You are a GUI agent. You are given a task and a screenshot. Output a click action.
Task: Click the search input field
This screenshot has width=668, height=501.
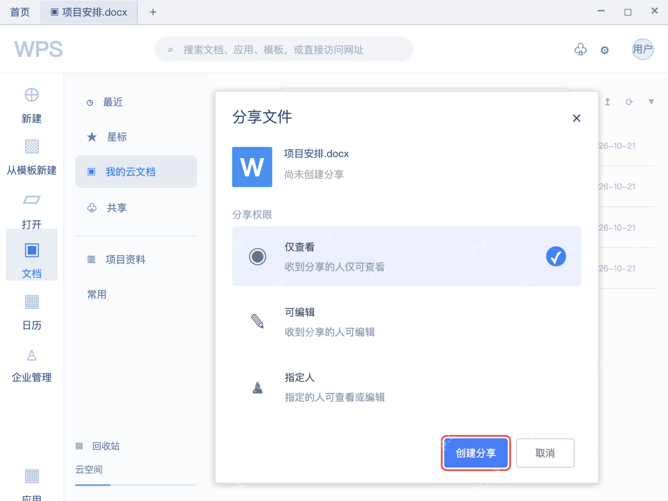tap(284, 50)
